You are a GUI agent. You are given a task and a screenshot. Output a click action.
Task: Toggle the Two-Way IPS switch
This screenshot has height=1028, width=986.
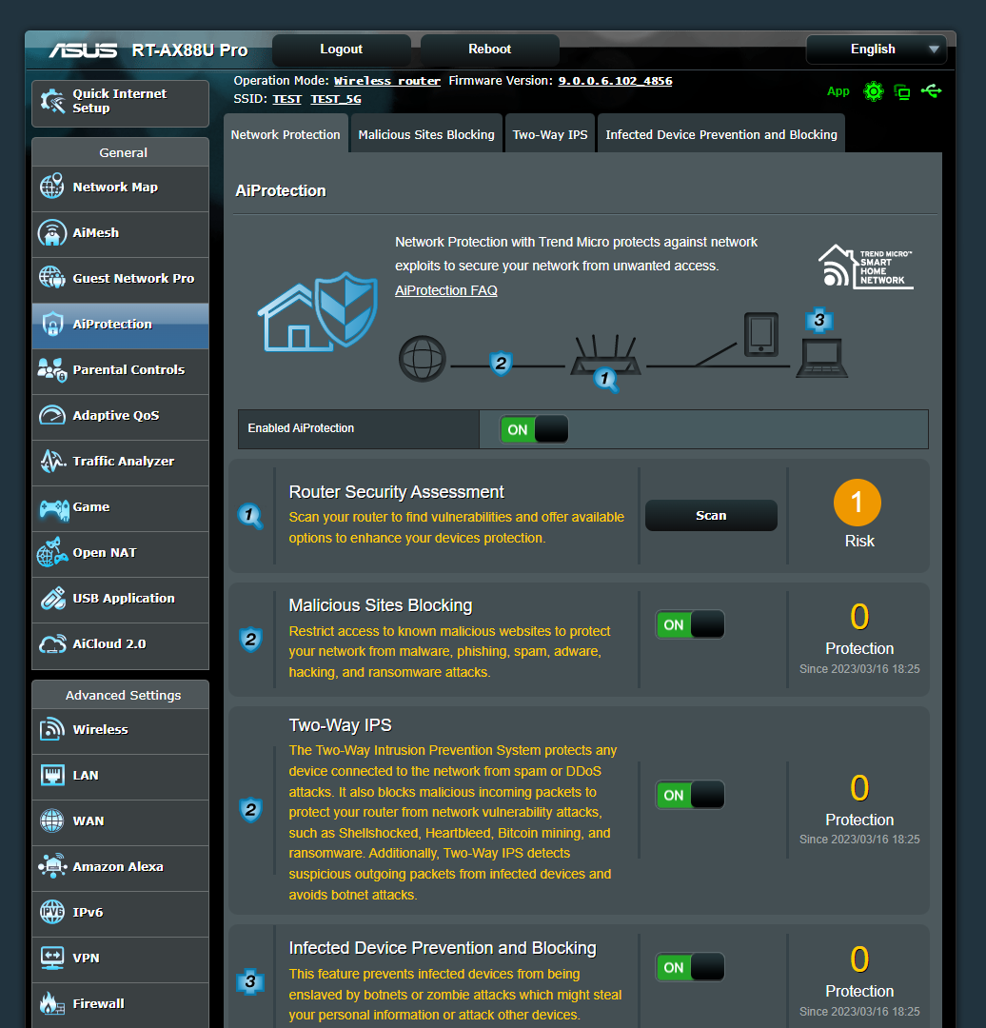point(690,795)
